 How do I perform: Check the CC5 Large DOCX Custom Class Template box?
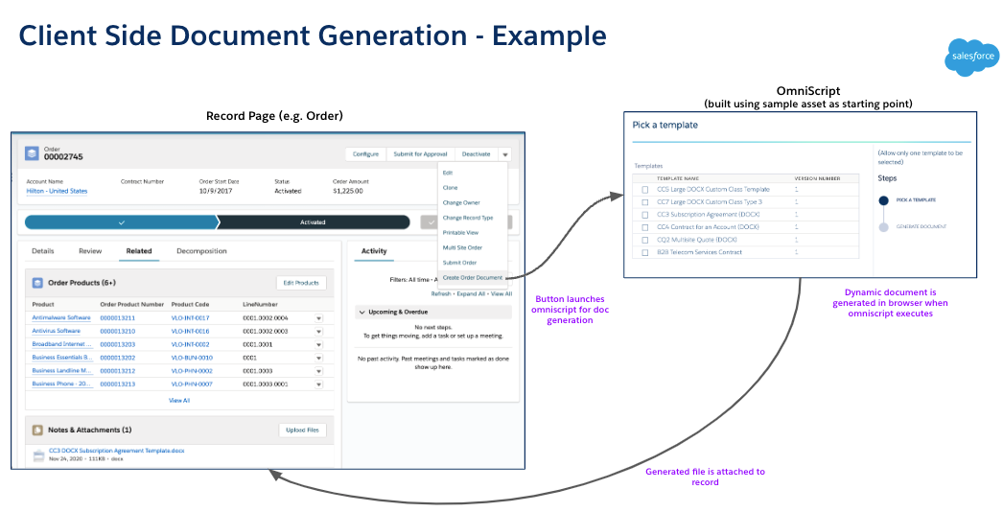[645, 190]
